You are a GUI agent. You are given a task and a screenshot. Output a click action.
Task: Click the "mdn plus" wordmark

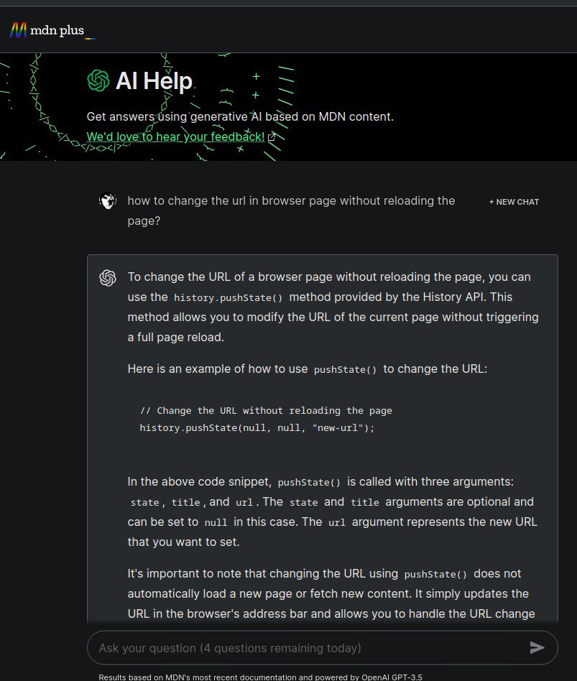point(62,30)
